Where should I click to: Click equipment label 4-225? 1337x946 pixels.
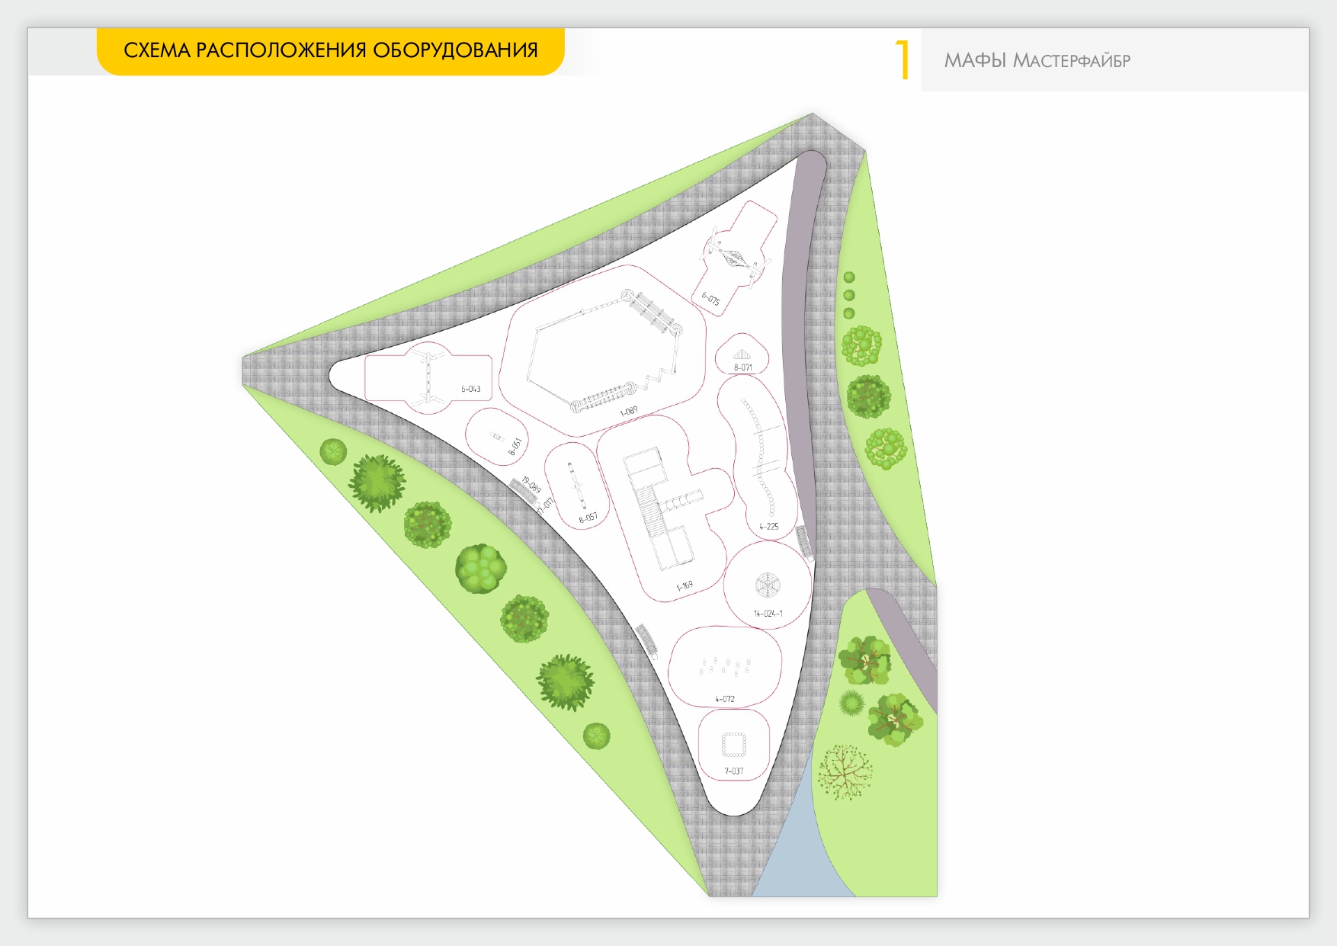768,526
